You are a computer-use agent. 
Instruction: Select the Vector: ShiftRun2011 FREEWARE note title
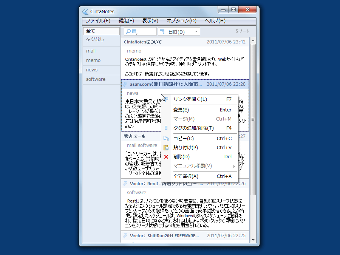pyautogui.click(x=164, y=236)
